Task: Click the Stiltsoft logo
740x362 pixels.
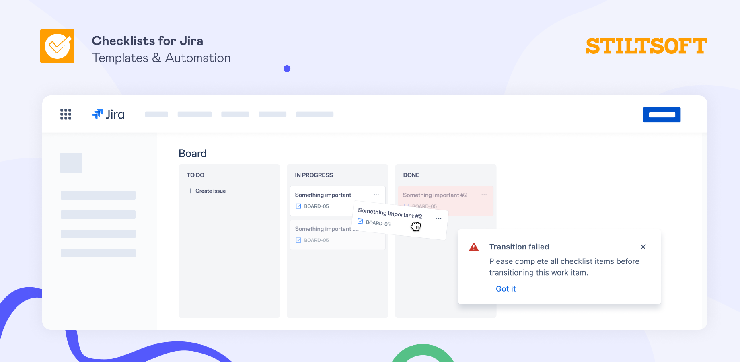Action: pos(646,45)
